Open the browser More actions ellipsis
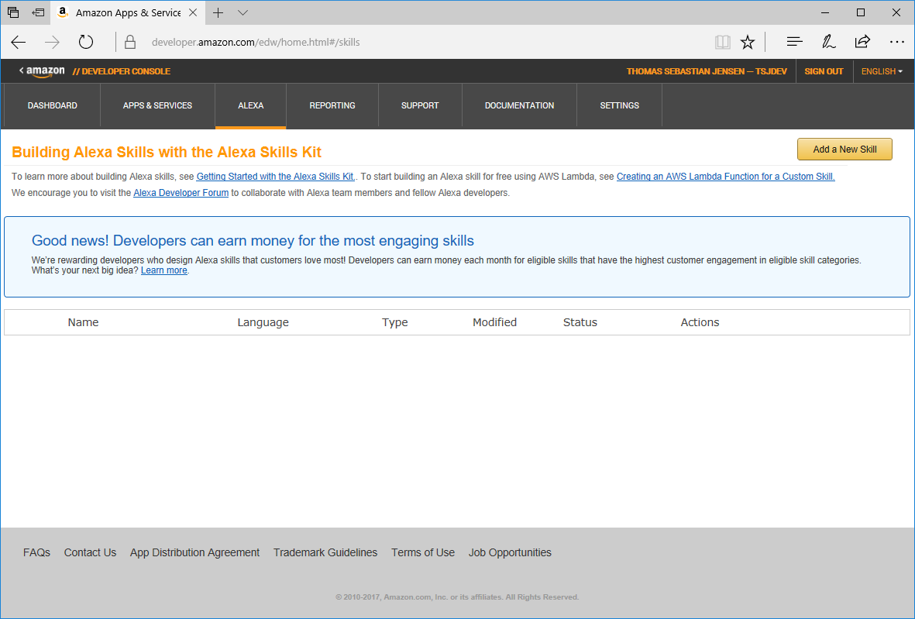The width and height of the screenshot is (915, 619). point(896,42)
